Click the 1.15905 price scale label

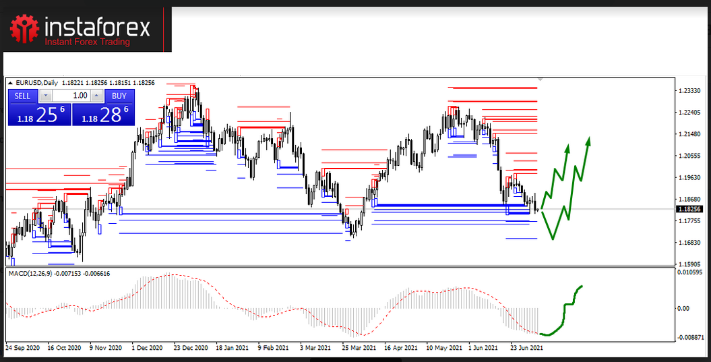tap(689, 264)
